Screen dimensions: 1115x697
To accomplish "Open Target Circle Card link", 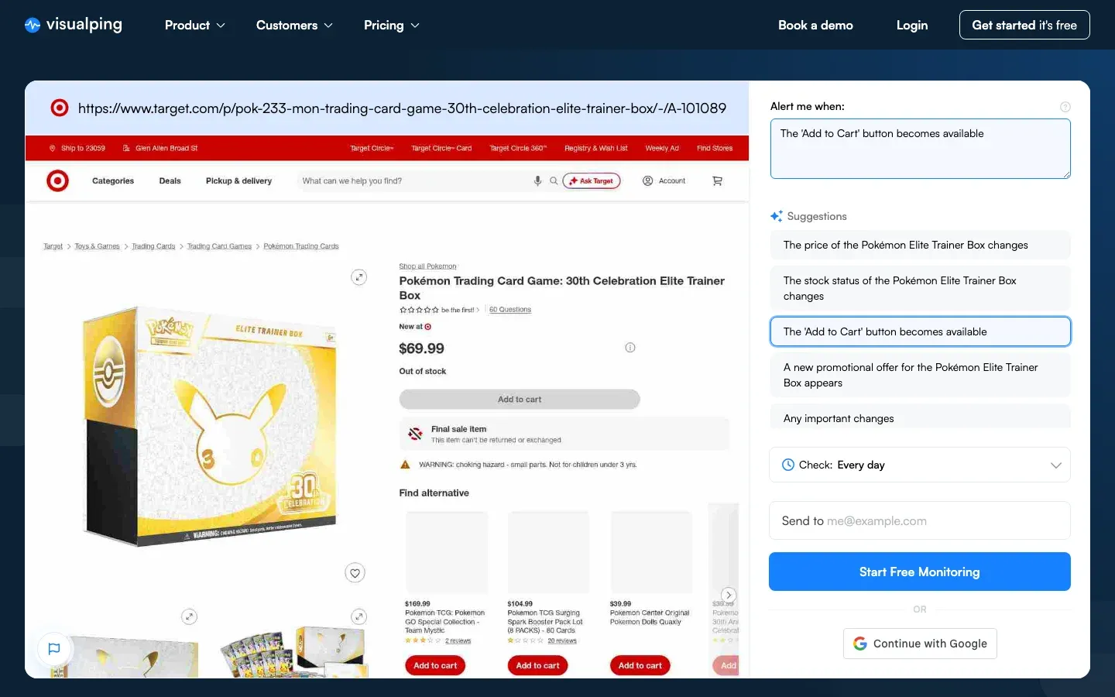I will (441, 148).
